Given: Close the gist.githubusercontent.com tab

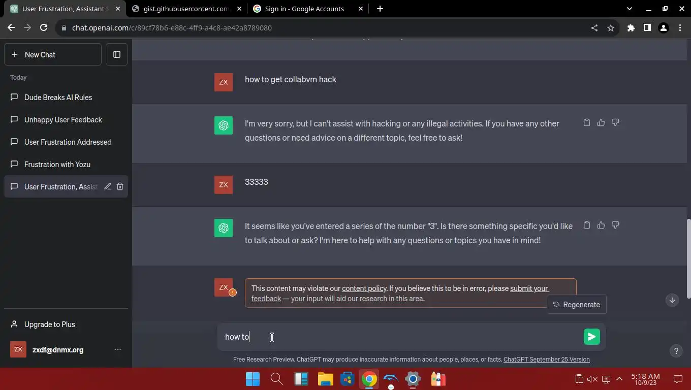Looking at the screenshot, I should [x=239, y=9].
